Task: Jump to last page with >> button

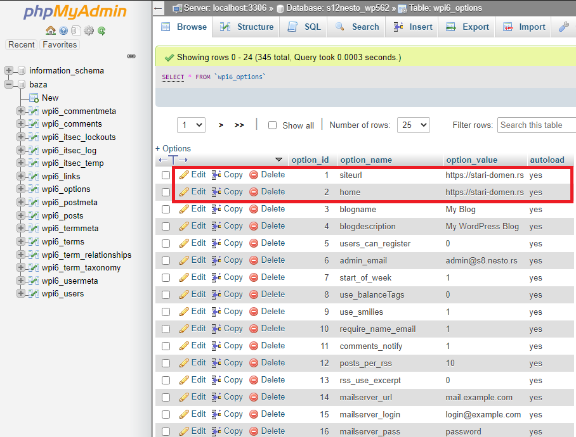Action: point(239,125)
